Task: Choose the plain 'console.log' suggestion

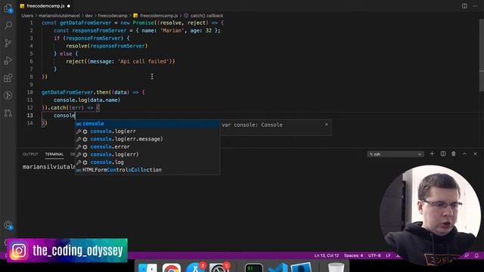Action: (147, 162)
